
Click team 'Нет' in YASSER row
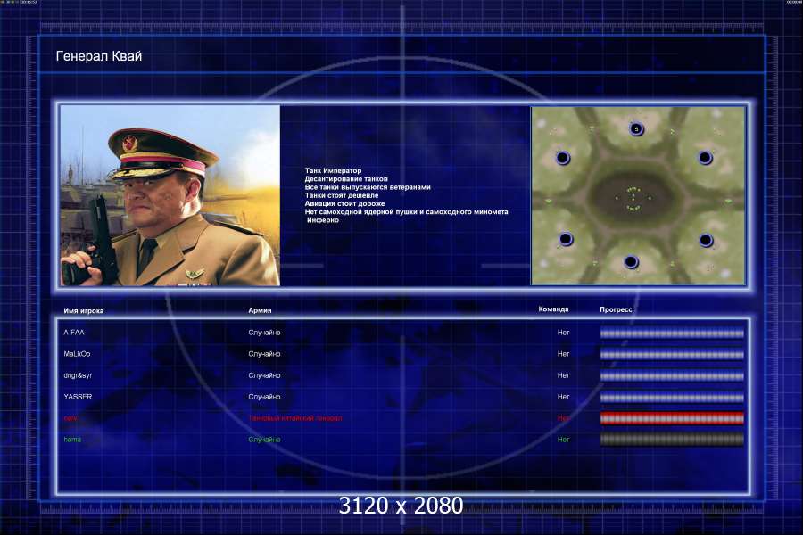[x=563, y=397]
